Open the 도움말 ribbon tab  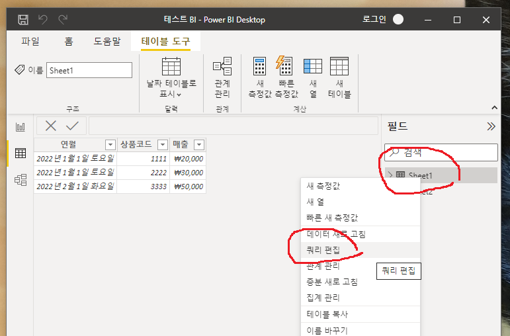[107, 41]
